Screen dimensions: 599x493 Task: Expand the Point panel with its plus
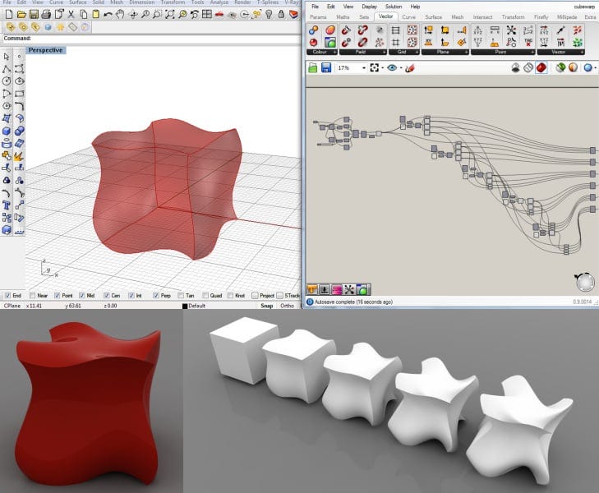coord(532,52)
